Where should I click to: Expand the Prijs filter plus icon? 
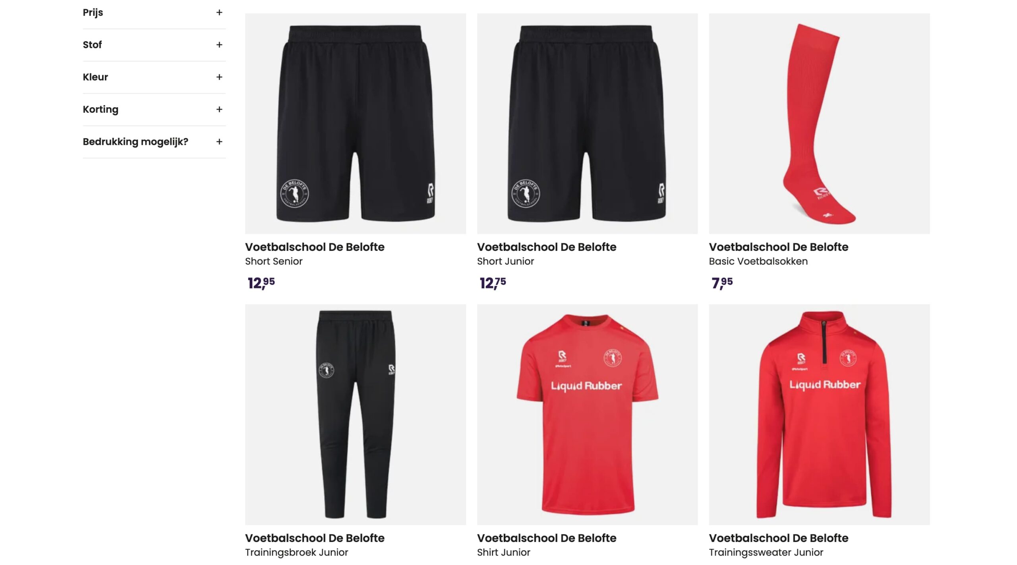[219, 12]
